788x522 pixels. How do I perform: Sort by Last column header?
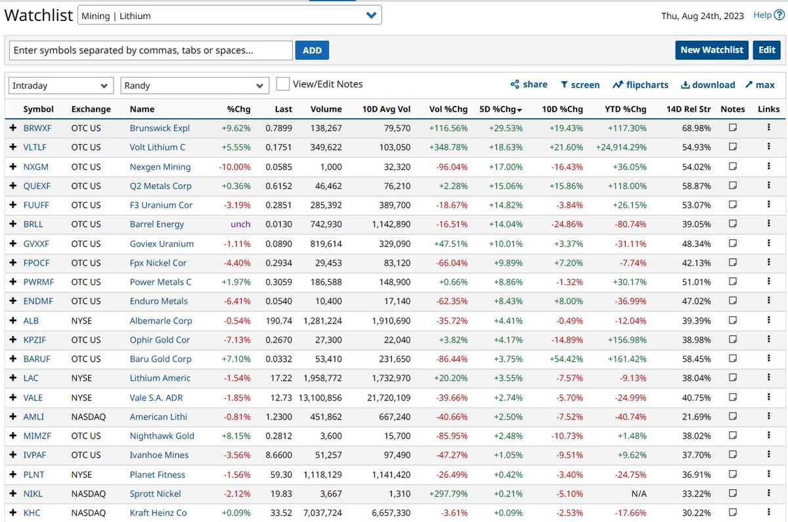click(x=283, y=109)
